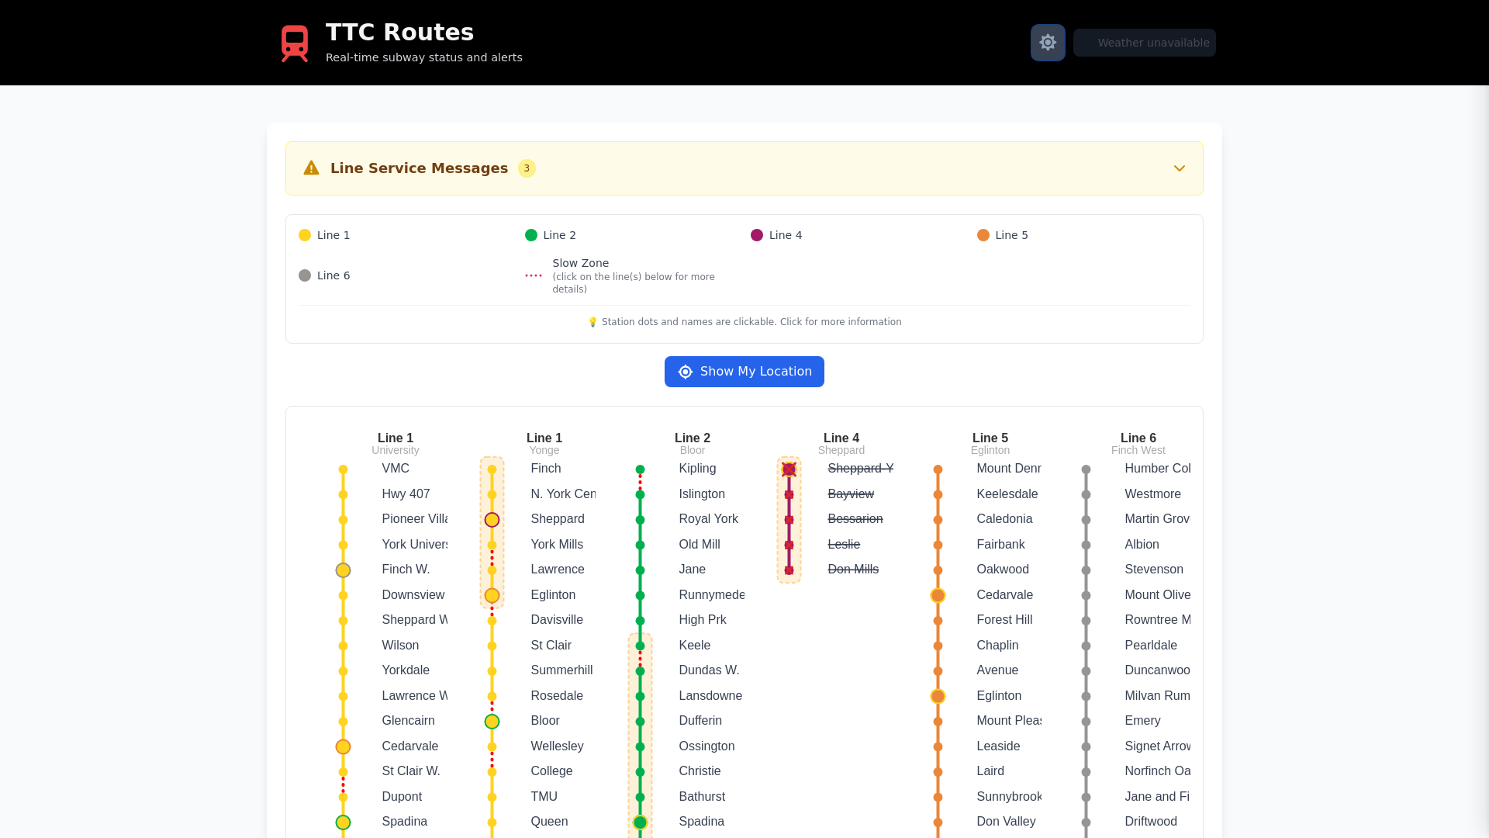Click the red dotted Slow Zone legend icon
Viewport: 1489px width, 838px height.
[x=534, y=275]
